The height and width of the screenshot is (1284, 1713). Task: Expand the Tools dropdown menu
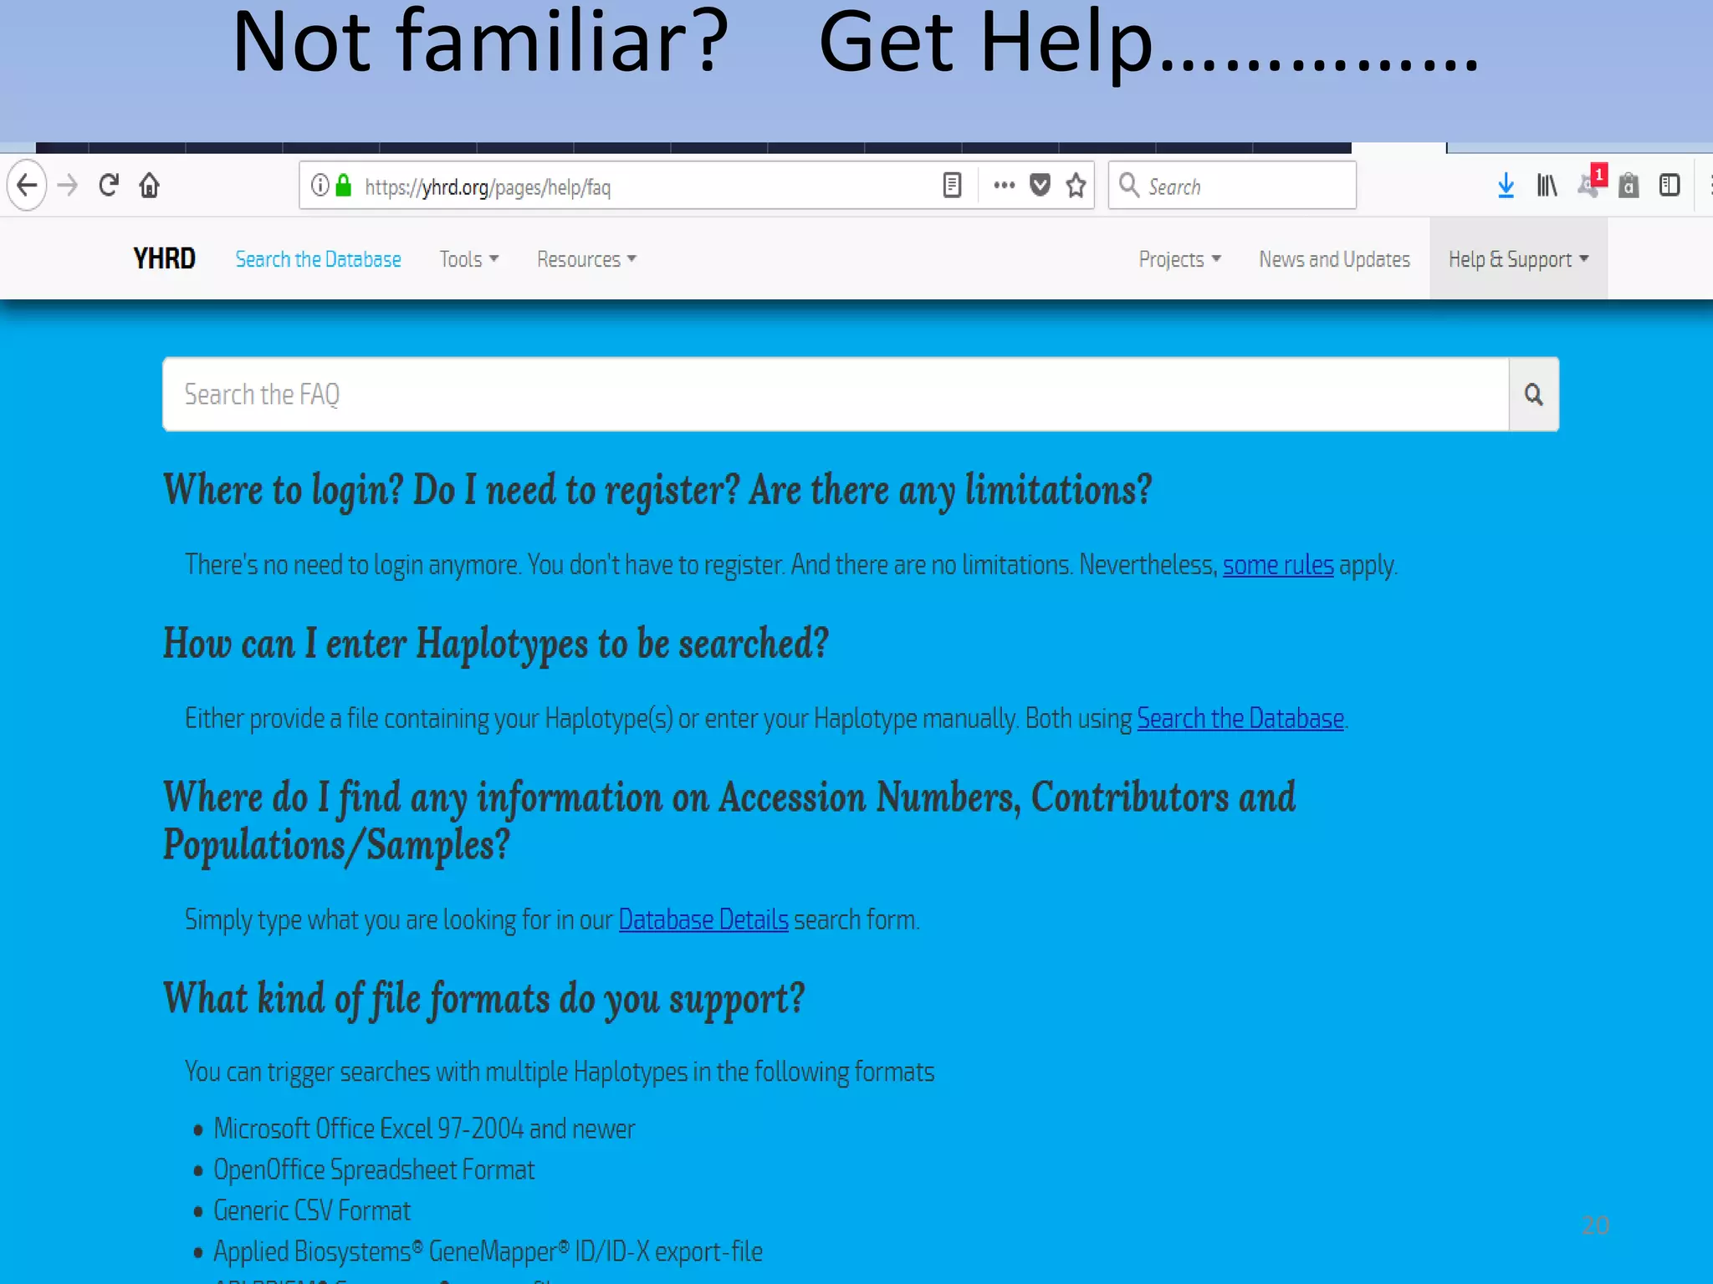[468, 259]
